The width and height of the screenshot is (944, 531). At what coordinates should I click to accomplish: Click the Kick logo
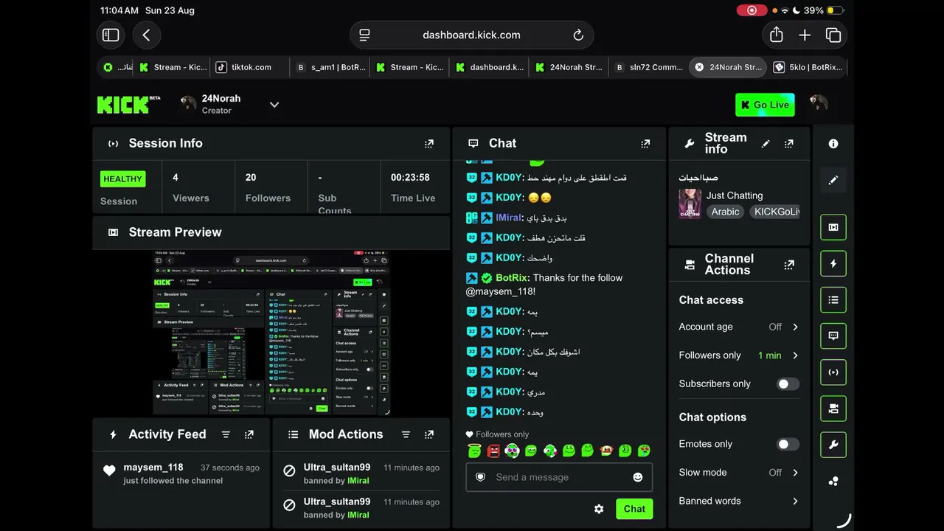(128, 105)
